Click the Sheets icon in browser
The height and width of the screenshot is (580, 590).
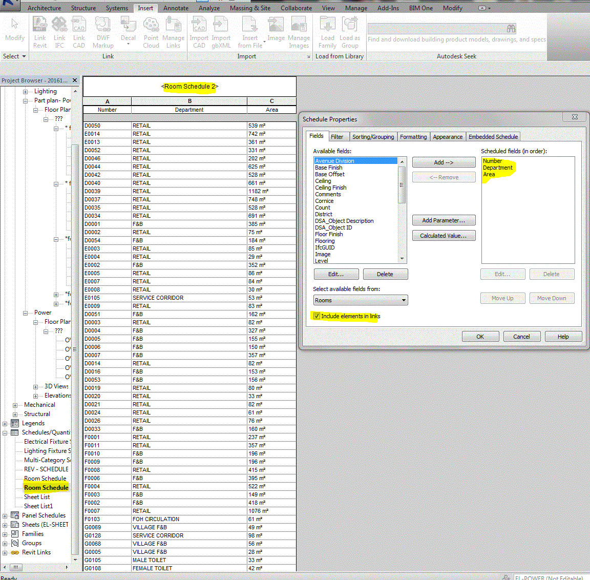15,525
